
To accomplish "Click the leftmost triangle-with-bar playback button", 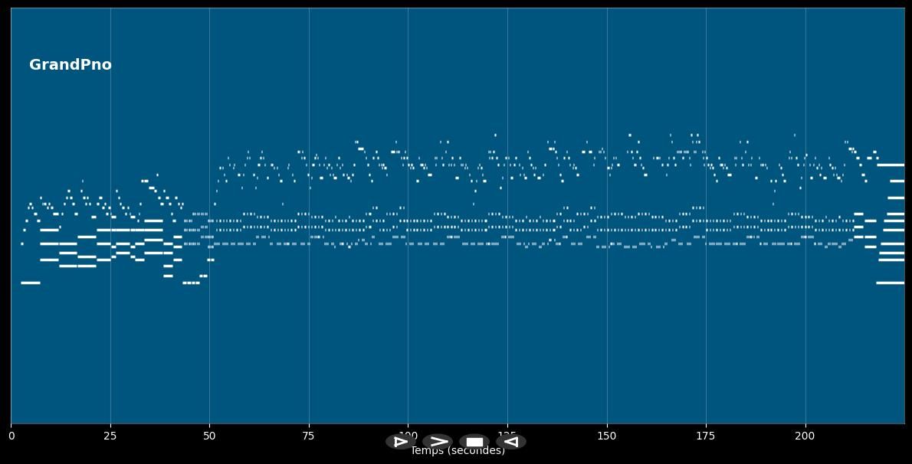I will tap(400, 442).
